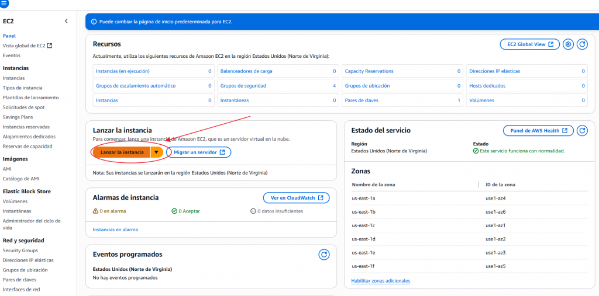Select Eventos in the sidebar
The height and width of the screenshot is (296, 599).
[x=12, y=55]
